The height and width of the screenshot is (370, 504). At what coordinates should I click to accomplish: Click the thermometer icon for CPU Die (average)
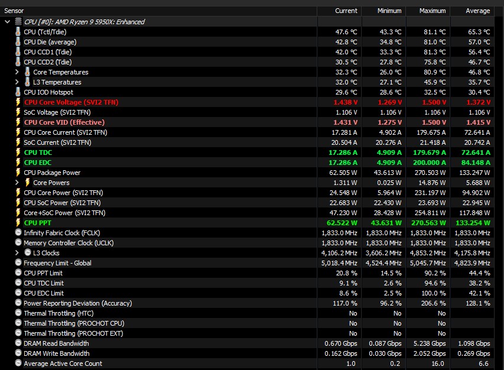pyautogui.click(x=18, y=41)
